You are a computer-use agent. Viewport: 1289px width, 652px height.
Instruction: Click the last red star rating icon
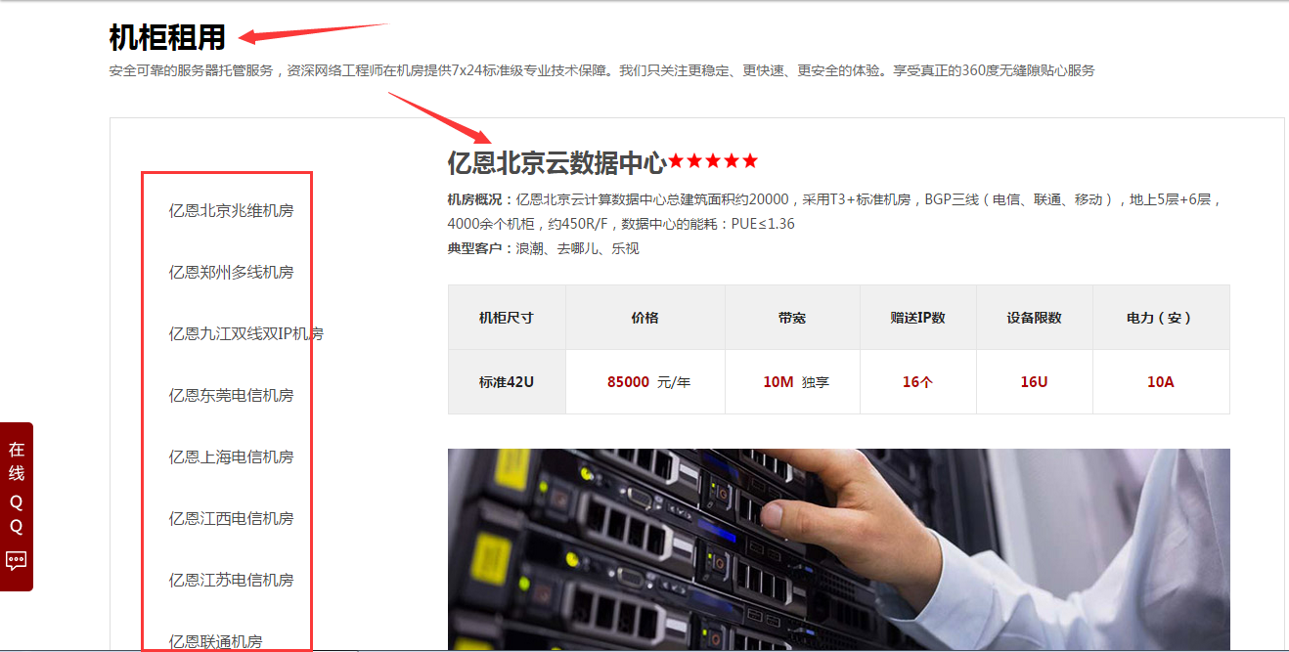point(749,161)
